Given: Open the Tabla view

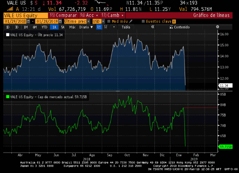Looking at the screenshot, I should (x=126, y=27).
